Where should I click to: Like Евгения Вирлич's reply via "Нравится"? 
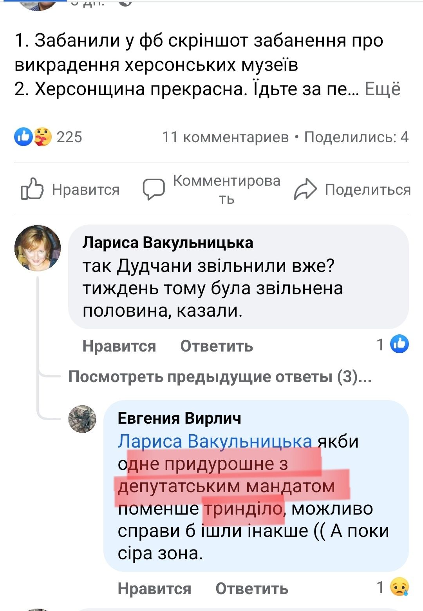(x=154, y=589)
